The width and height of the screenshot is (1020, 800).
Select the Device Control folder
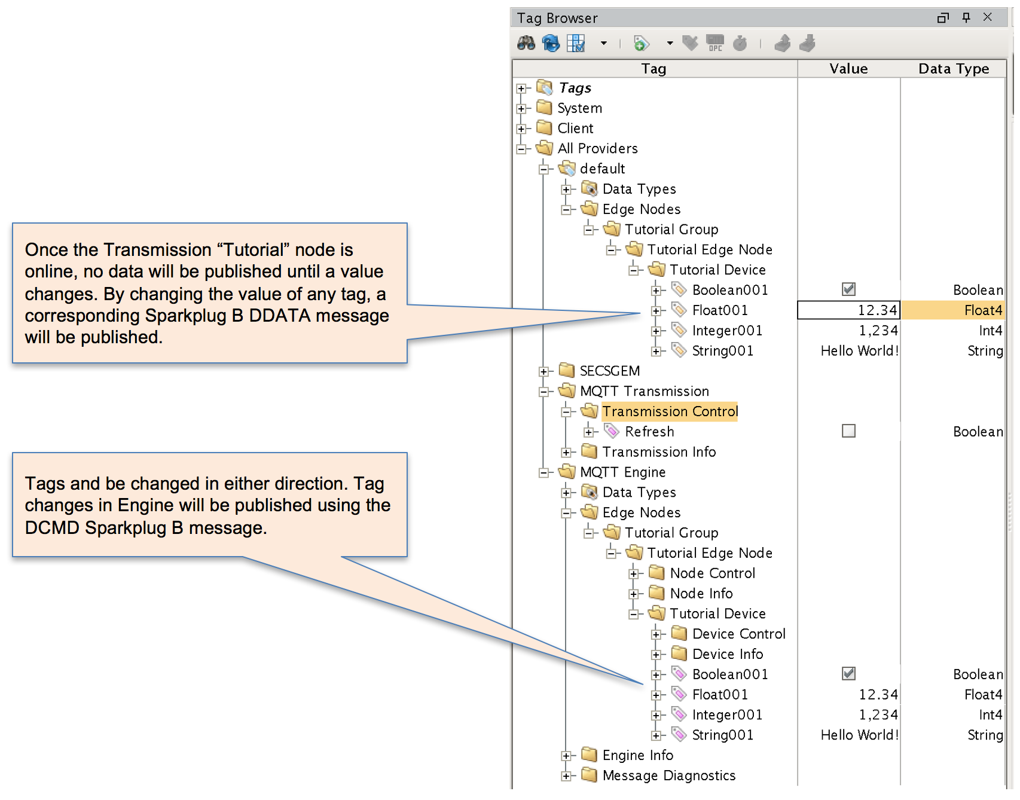point(739,634)
